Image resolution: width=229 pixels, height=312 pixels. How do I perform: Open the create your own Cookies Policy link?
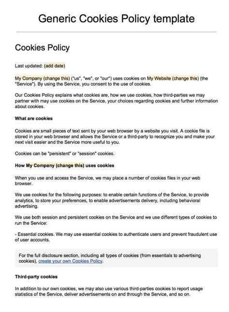pos(71,261)
